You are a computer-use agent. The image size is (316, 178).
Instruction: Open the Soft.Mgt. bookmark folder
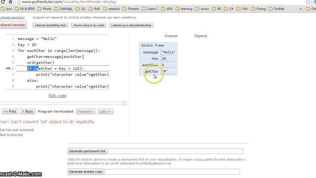tap(64, 9)
